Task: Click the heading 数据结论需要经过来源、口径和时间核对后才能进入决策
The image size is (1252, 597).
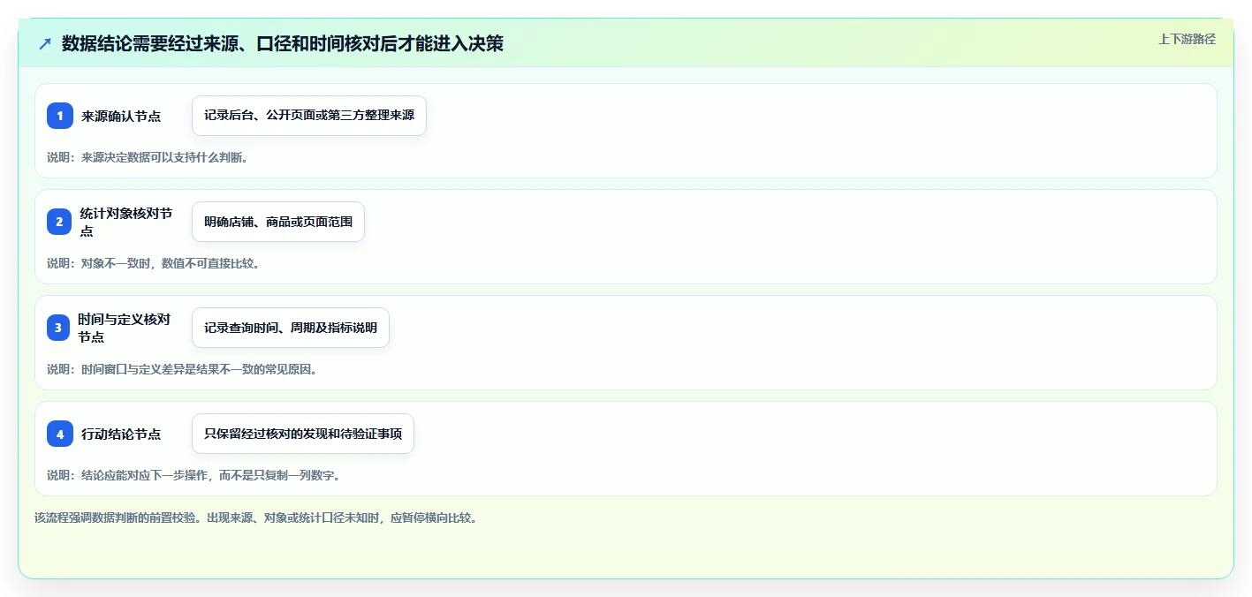Action: tap(283, 43)
